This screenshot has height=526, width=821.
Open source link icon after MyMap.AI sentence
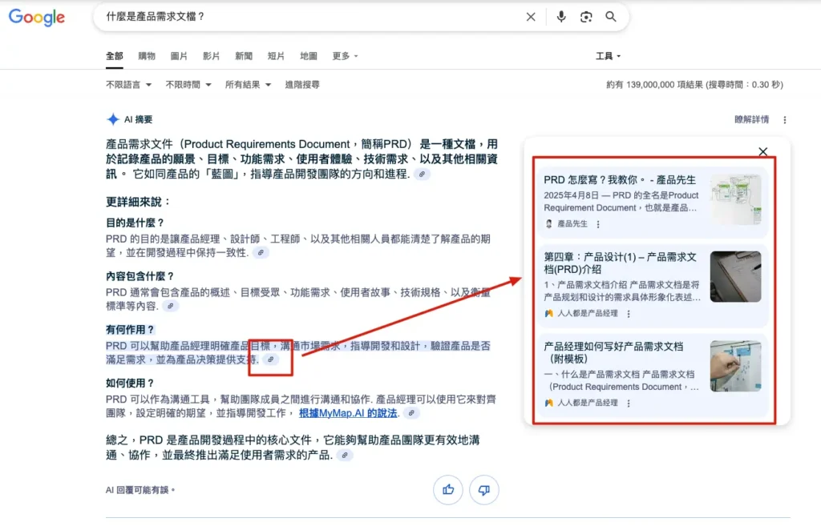(x=411, y=413)
